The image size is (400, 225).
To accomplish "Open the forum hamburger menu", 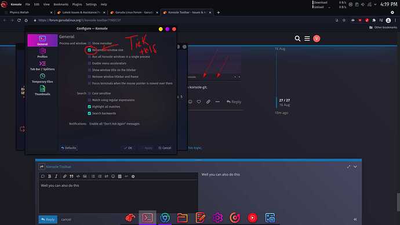I will (x=307, y=38).
